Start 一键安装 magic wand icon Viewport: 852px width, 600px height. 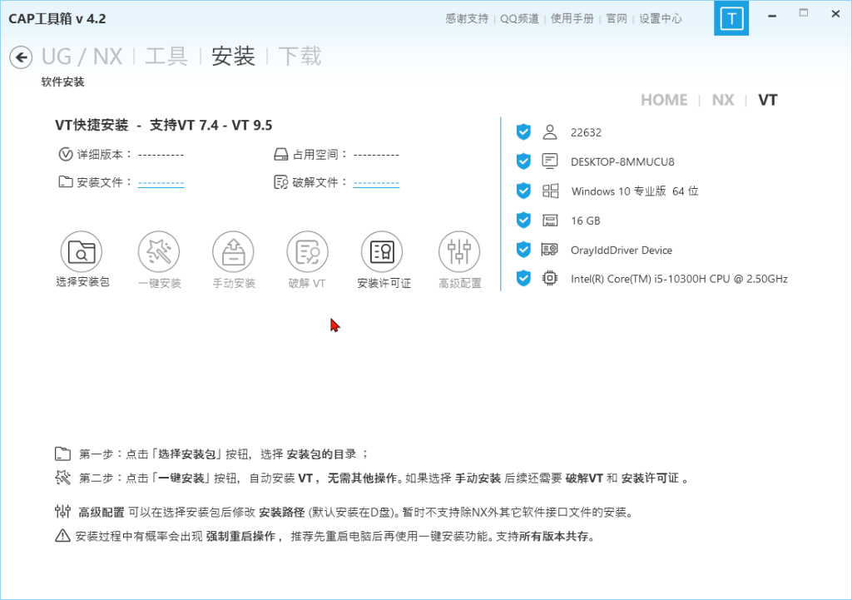click(x=159, y=251)
